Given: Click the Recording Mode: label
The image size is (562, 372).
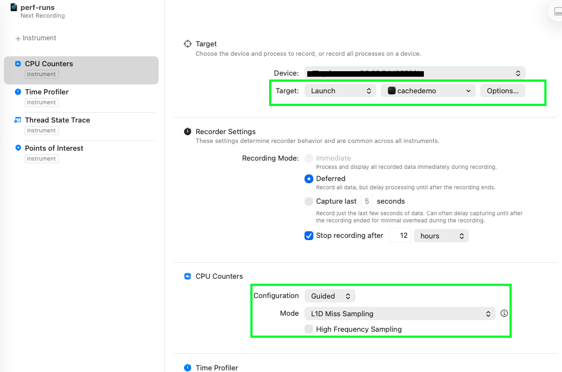Looking at the screenshot, I should coord(270,158).
